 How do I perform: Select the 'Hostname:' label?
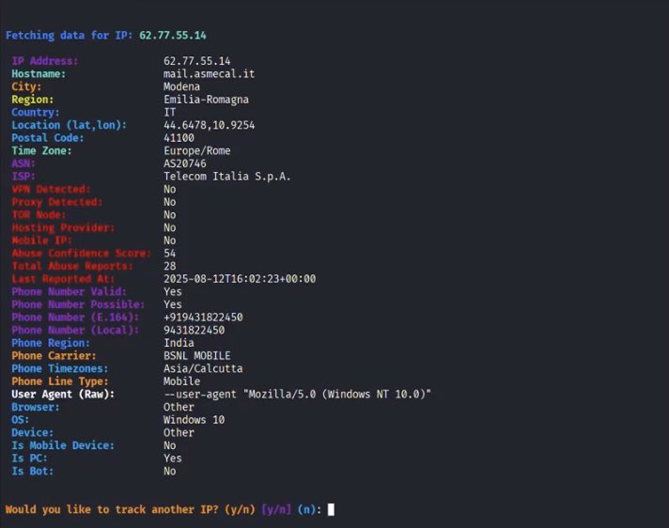click(x=39, y=74)
